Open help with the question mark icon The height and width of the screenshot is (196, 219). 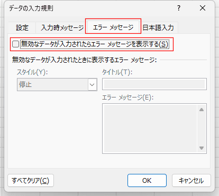179,8
